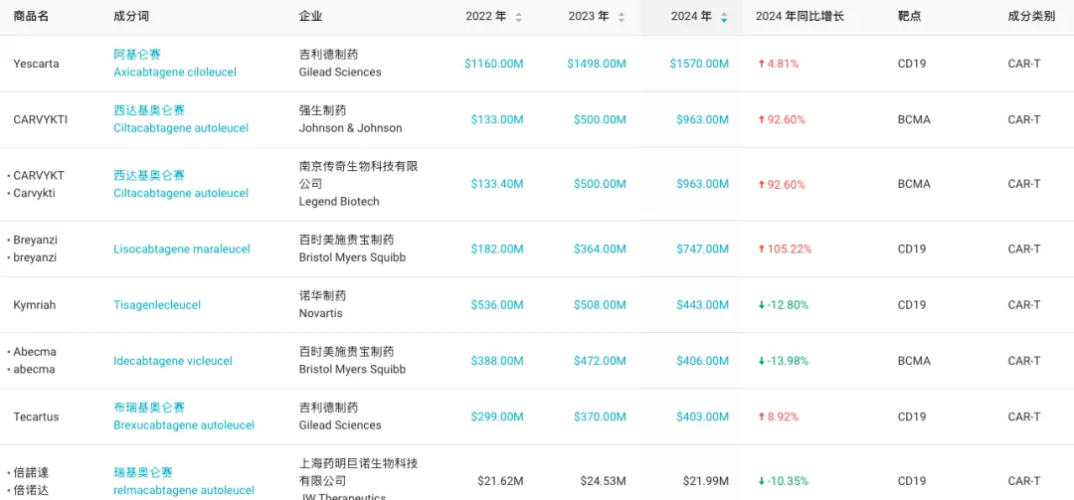1074x500 pixels.
Task: Select Breyanzi's $747.00M 2024 revenue
Action: (x=702, y=250)
